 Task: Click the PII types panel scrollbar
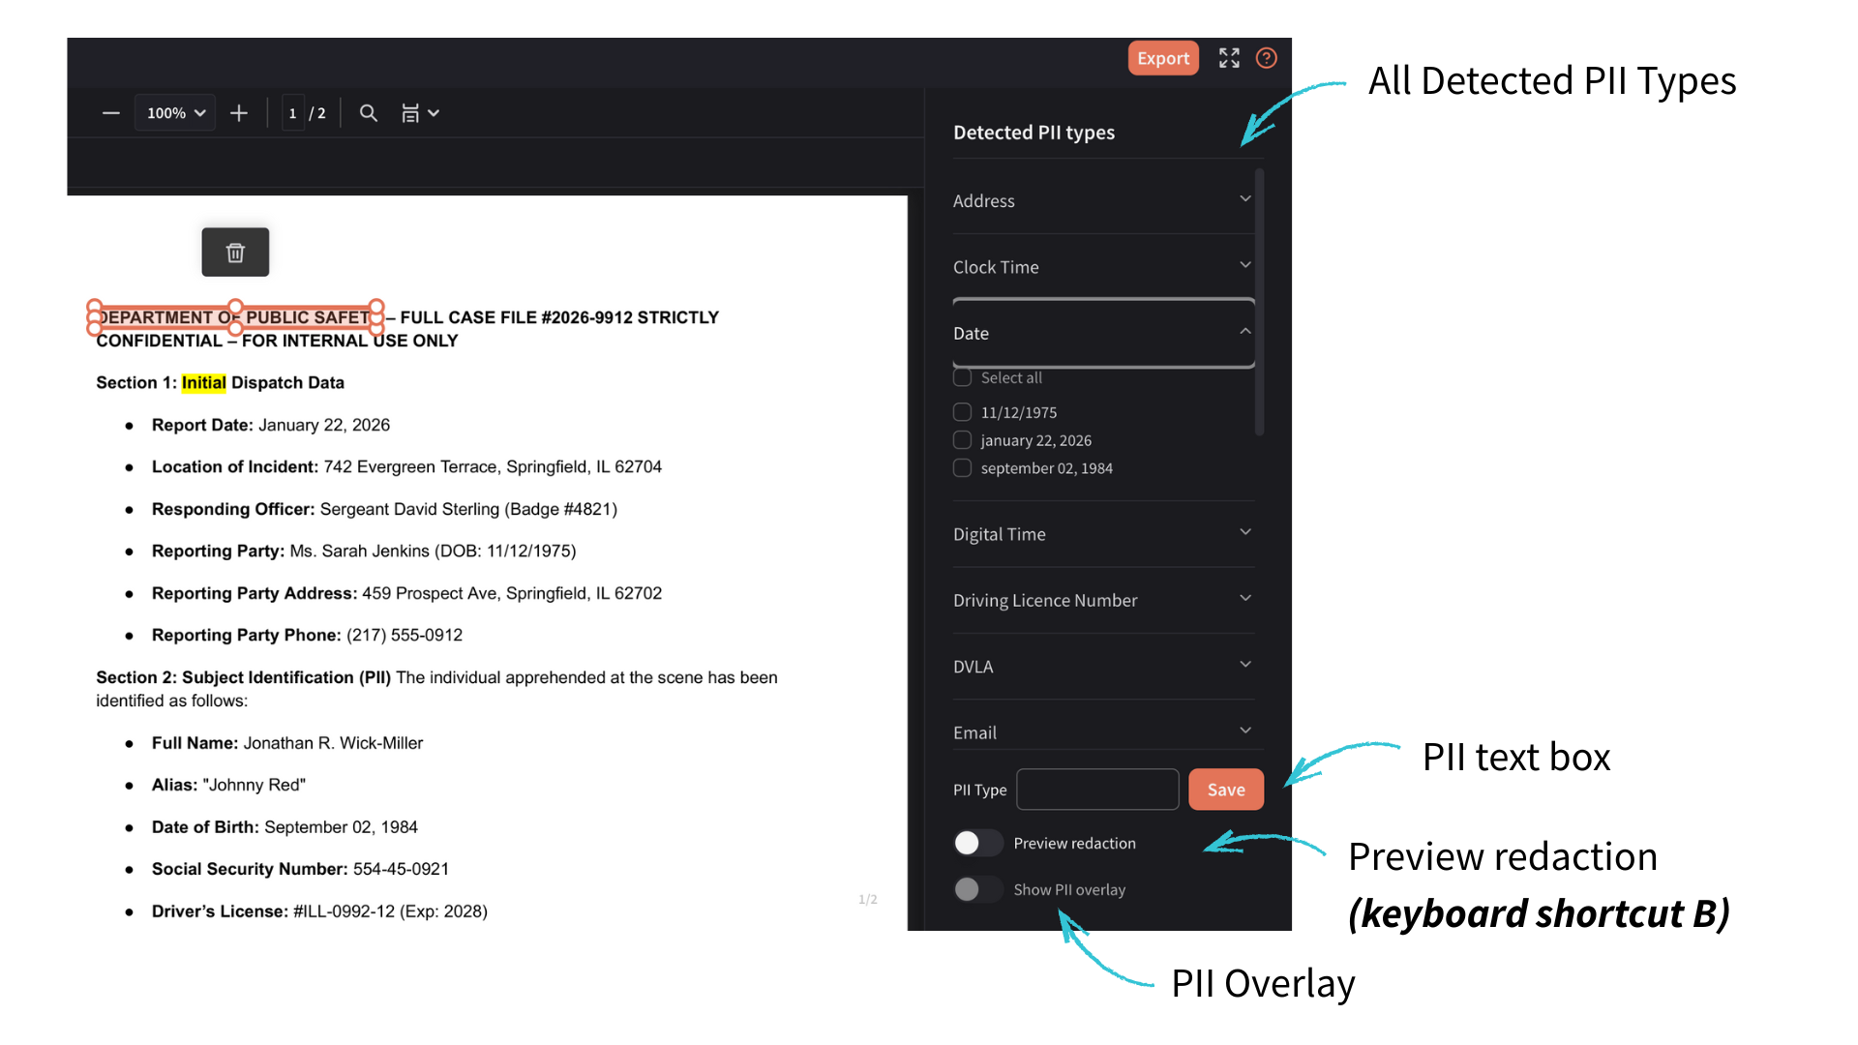coord(1259,302)
